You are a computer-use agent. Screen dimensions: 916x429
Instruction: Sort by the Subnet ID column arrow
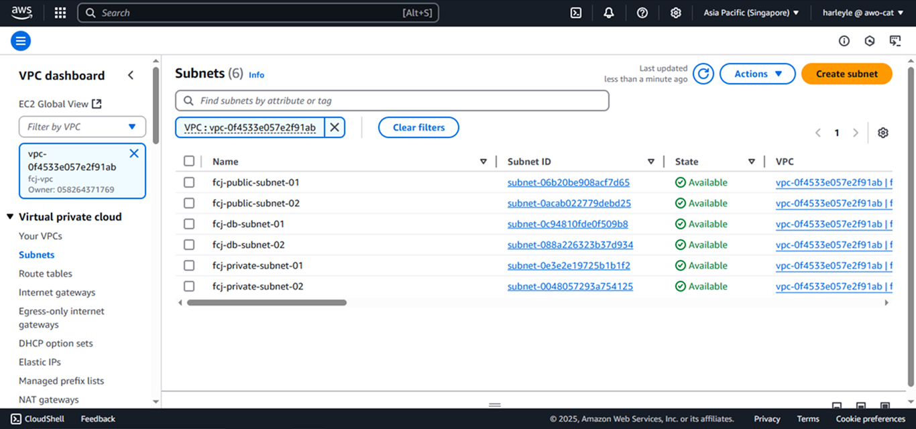tap(651, 162)
